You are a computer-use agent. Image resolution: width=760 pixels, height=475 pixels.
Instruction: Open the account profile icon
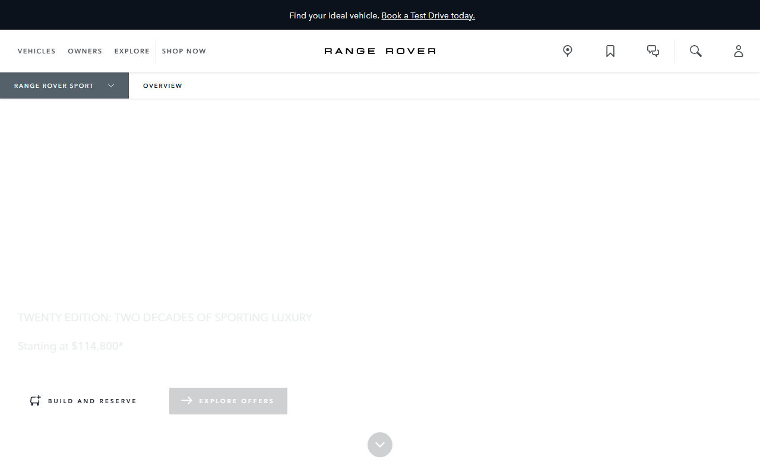(739, 51)
